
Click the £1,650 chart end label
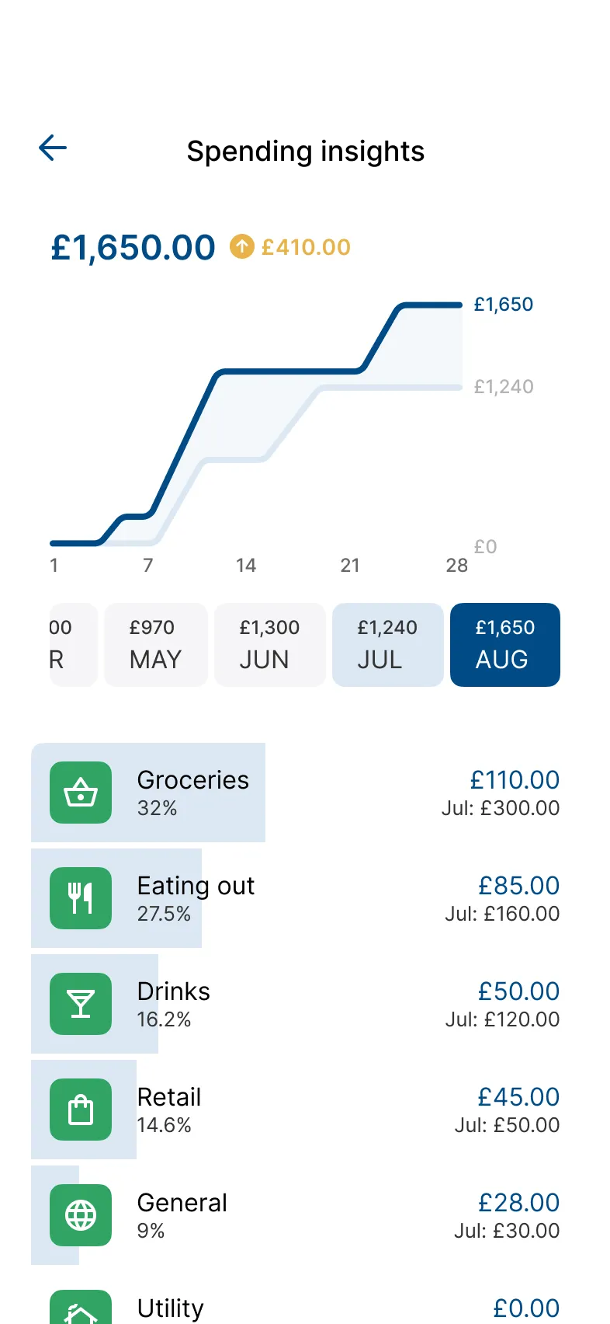pyautogui.click(x=504, y=305)
